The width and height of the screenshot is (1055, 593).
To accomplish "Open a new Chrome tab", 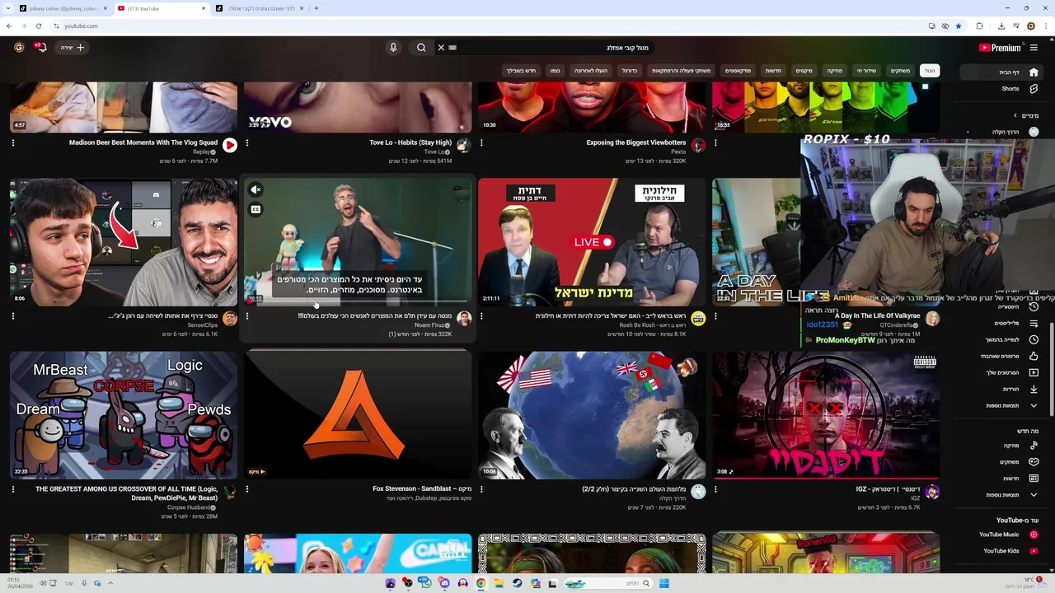I will (x=316, y=8).
